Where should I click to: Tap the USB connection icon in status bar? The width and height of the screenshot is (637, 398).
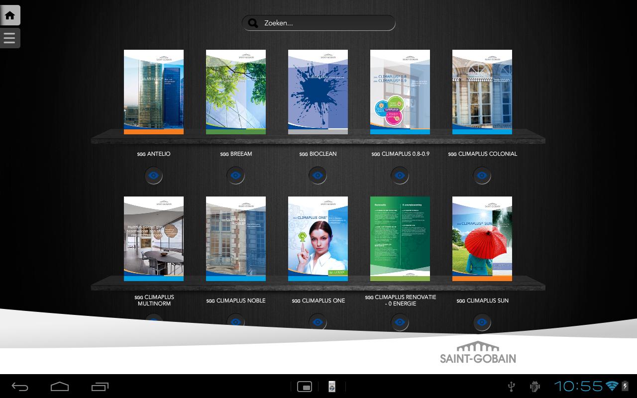511,386
